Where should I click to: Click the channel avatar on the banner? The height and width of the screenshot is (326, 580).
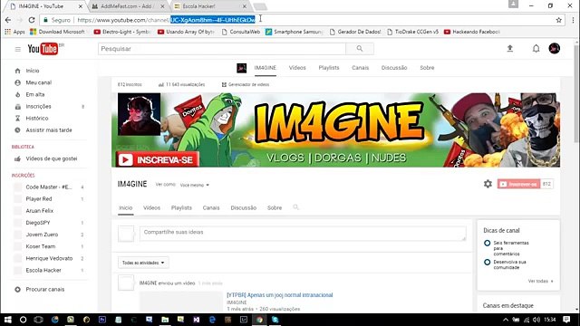pyautogui.click(x=139, y=114)
